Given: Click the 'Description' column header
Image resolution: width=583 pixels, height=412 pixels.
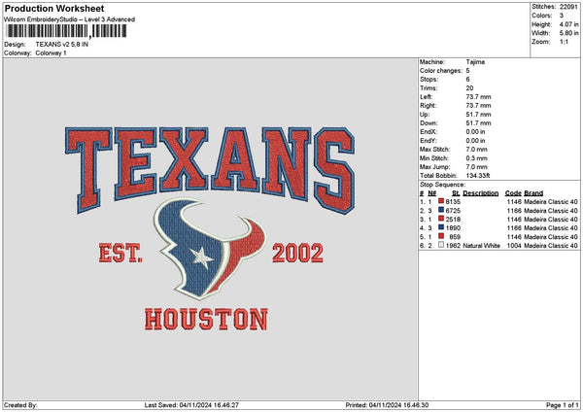Looking at the screenshot, I should (x=481, y=193).
